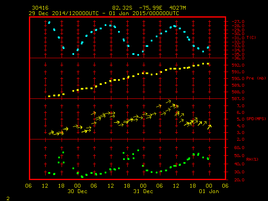Select the longitude value -75.99E
The image size is (268, 201).
[x=150, y=8]
